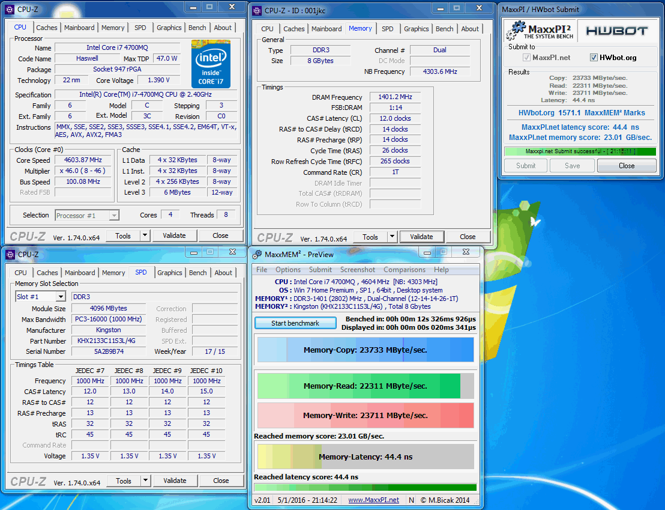Switch to Memory tab in CPU-Z memory slot window
665x510 pixels.
(x=113, y=273)
